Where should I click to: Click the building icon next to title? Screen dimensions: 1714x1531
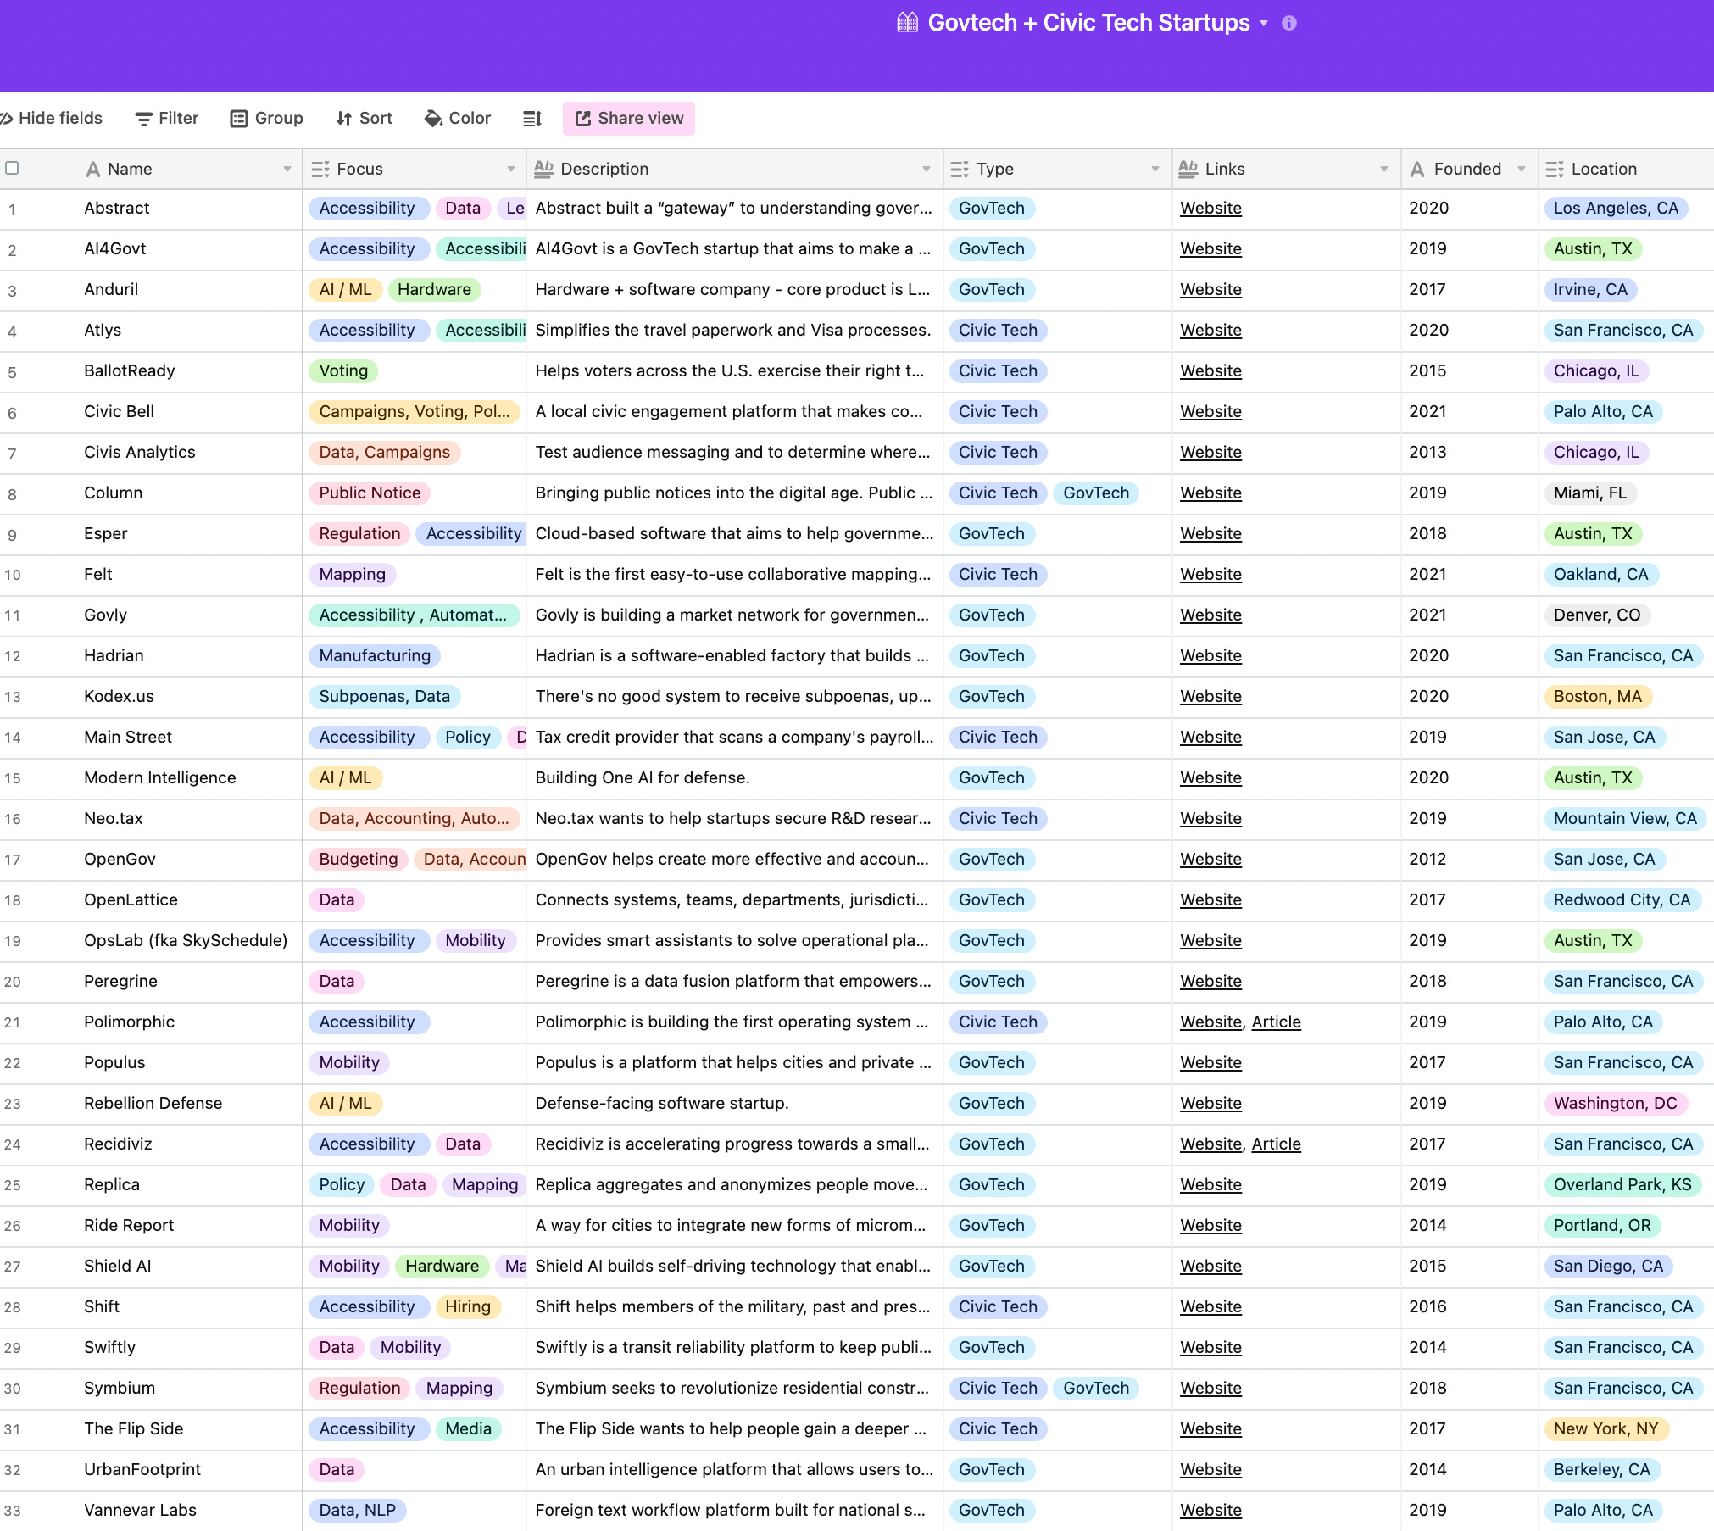click(907, 23)
